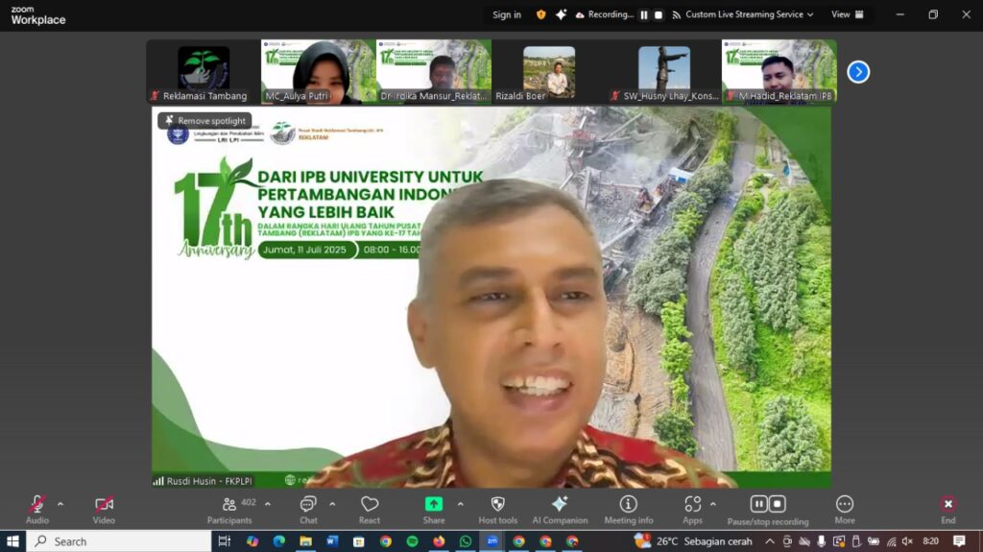Image resolution: width=983 pixels, height=552 pixels.
Task: Expand audio options arrow beside Audio
Action: (60, 504)
